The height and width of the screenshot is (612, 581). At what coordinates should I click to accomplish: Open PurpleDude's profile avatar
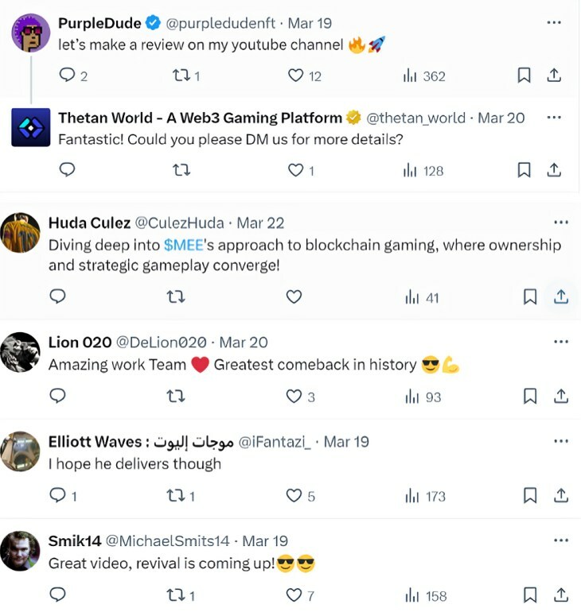[x=31, y=33]
